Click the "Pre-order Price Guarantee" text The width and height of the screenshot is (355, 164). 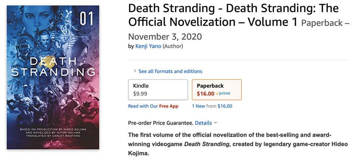click(x=160, y=123)
